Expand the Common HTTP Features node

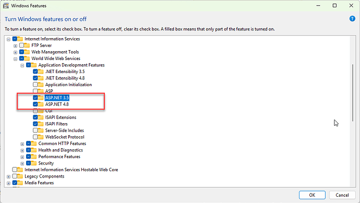point(22,144)
